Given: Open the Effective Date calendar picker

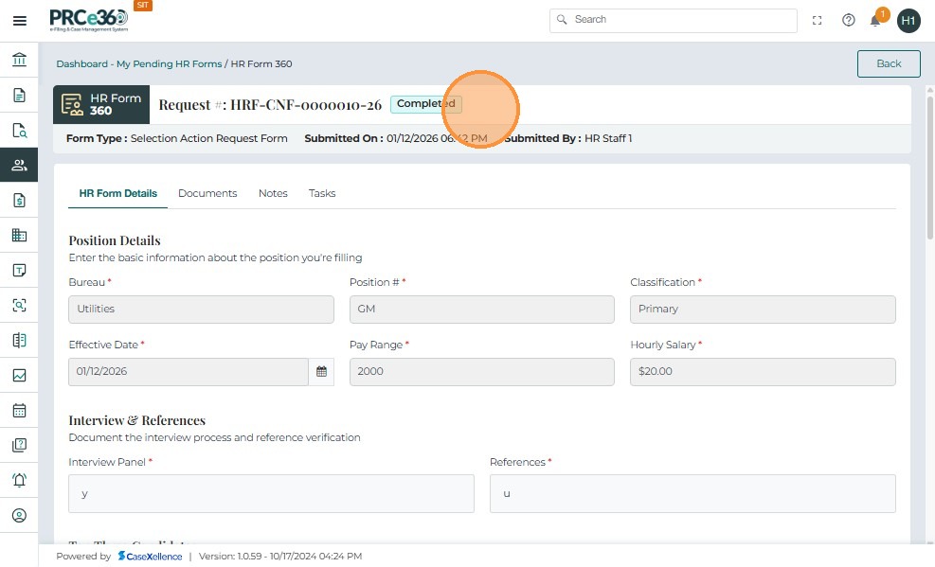Looking at the screenshot, I should 321,371.
